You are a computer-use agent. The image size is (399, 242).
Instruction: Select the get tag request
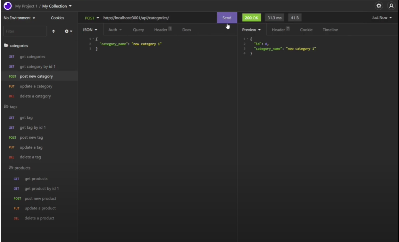[x=40, y=118]
